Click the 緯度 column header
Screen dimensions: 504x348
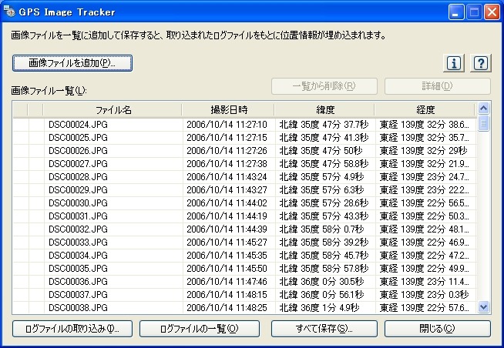tap(324, 110)
